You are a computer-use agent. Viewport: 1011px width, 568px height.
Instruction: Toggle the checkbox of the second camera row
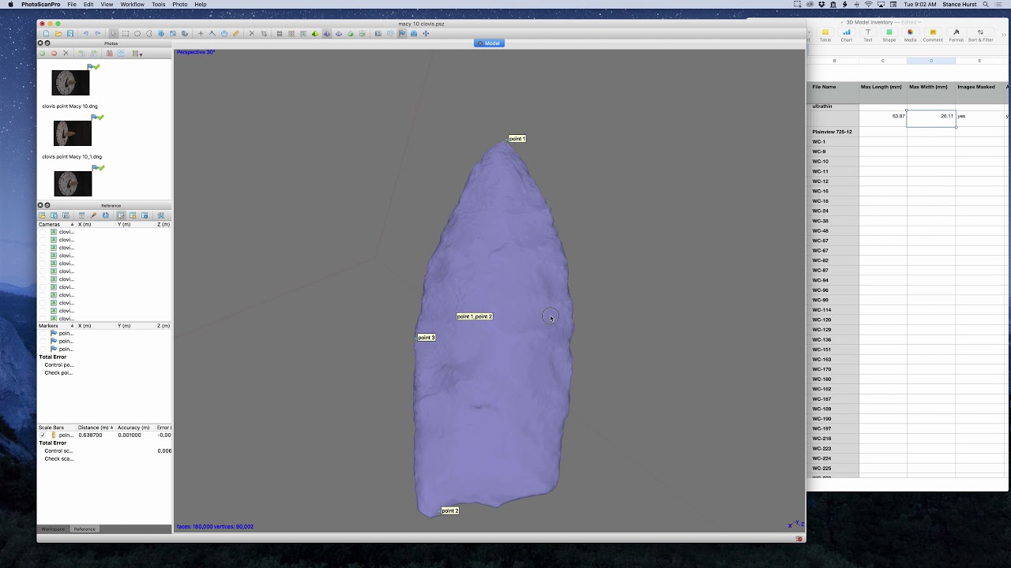tap(43, 240)
